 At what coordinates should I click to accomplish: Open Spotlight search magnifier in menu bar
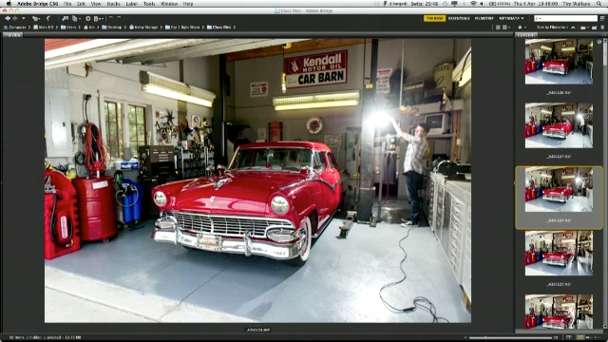pyautogui.click(x=599, y=4)
